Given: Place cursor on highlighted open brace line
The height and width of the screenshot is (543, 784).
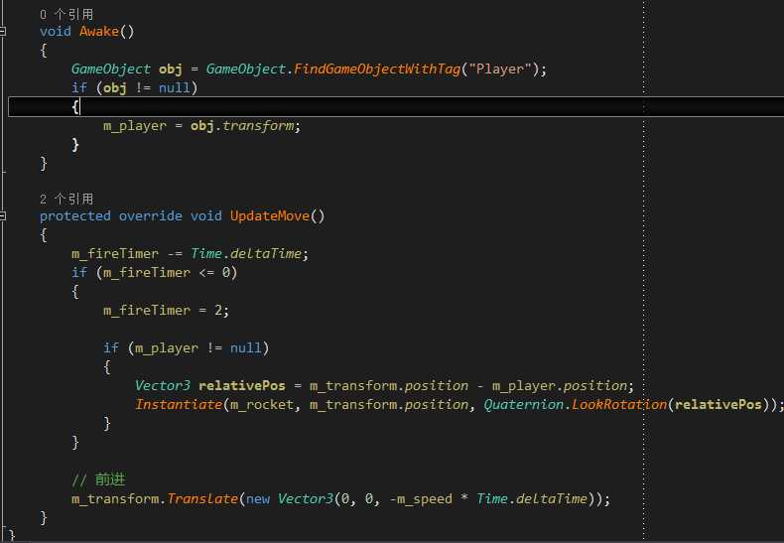Looking at the screenshot, I should pos(396,106).
